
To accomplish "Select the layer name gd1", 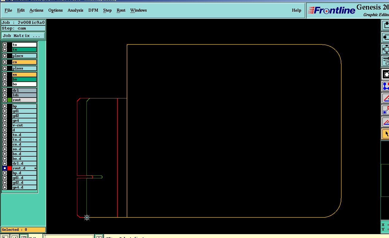I will click(24, 111).
